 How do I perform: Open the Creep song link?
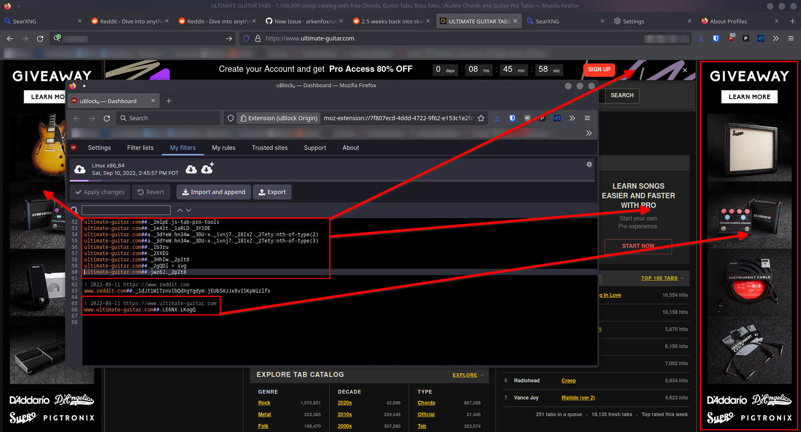(x=569, y=381)
